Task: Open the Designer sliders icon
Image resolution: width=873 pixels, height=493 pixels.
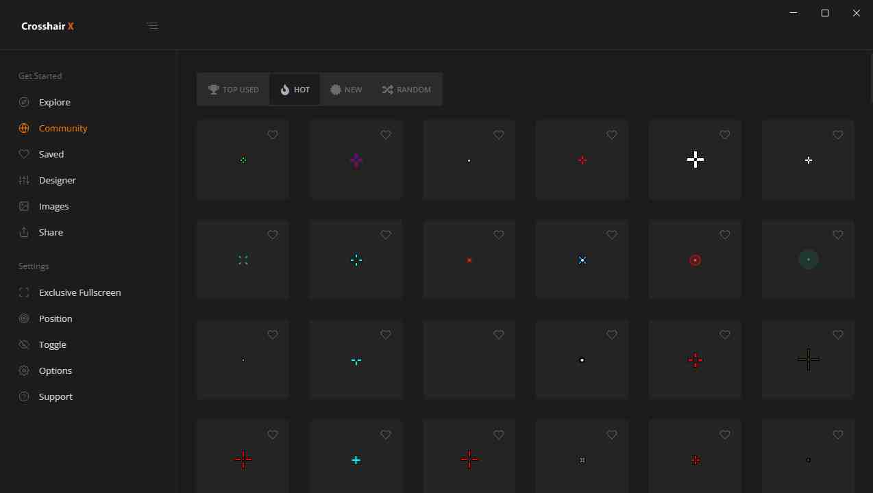Action: click(x=24, y=180)
